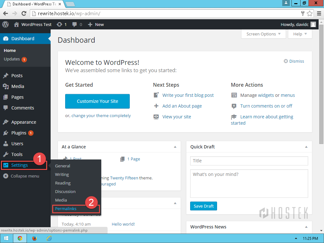Click the davidc user avatar icon
The height and width of the screenshot is (243, 324).
coord(313,24)
